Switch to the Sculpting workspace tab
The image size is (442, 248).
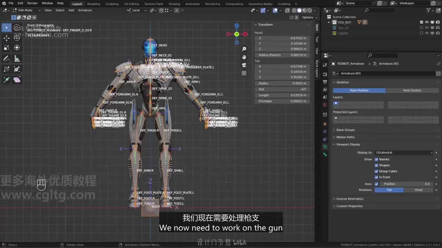point(112,4)
